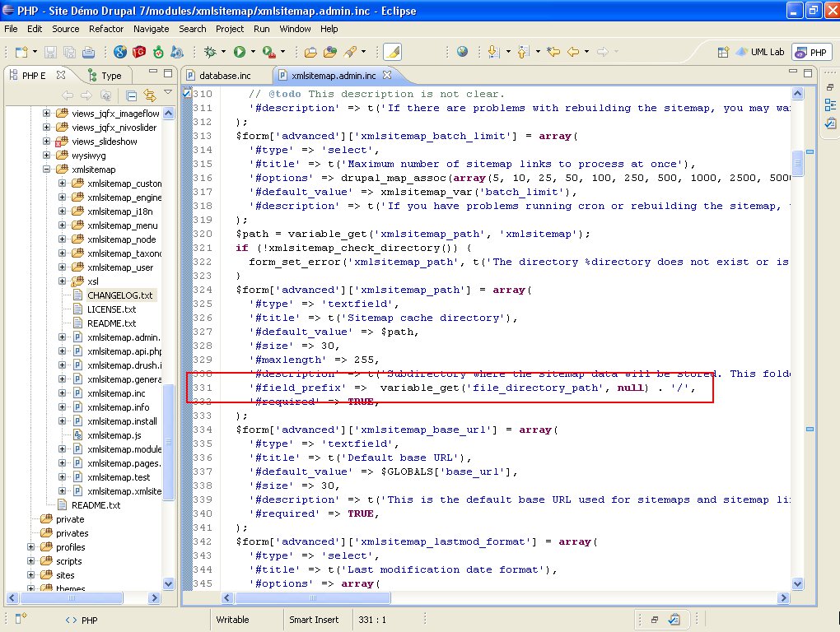Click the red G tag toolbar icon
840x632 pixels.
pos(139,52)
